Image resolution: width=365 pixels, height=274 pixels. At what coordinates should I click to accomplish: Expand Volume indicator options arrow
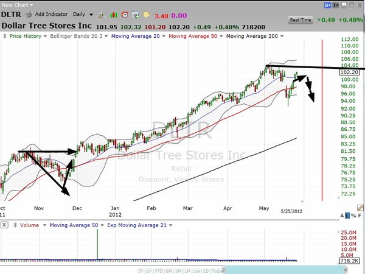[x=44, y=225]
